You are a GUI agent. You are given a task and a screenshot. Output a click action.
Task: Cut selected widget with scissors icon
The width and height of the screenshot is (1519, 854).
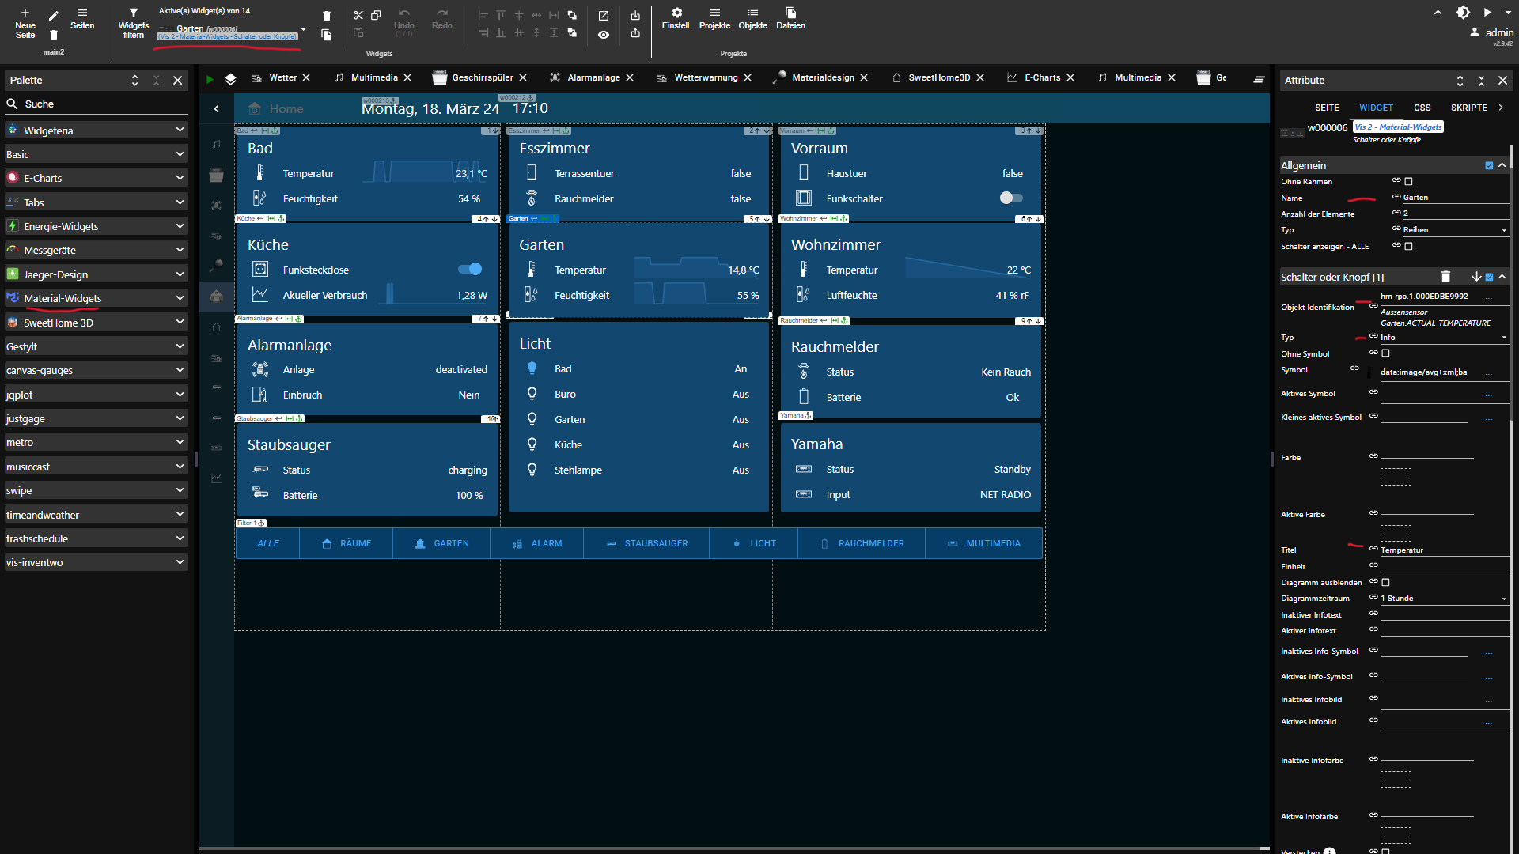(358, 15)
